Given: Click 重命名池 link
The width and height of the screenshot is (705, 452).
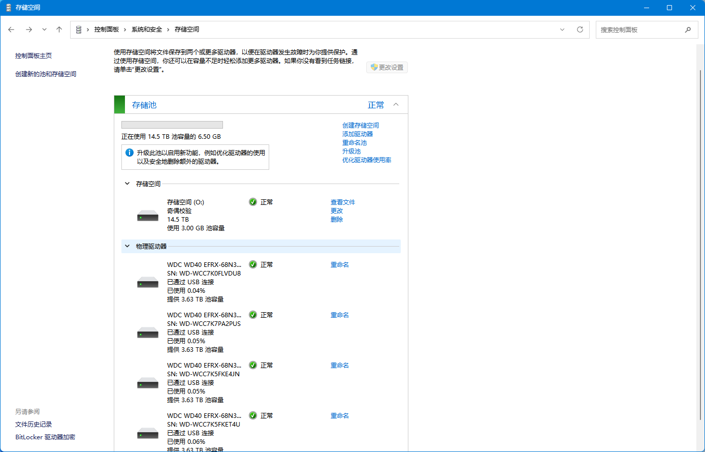Looking at the screenshot, I should coord(355,142).
